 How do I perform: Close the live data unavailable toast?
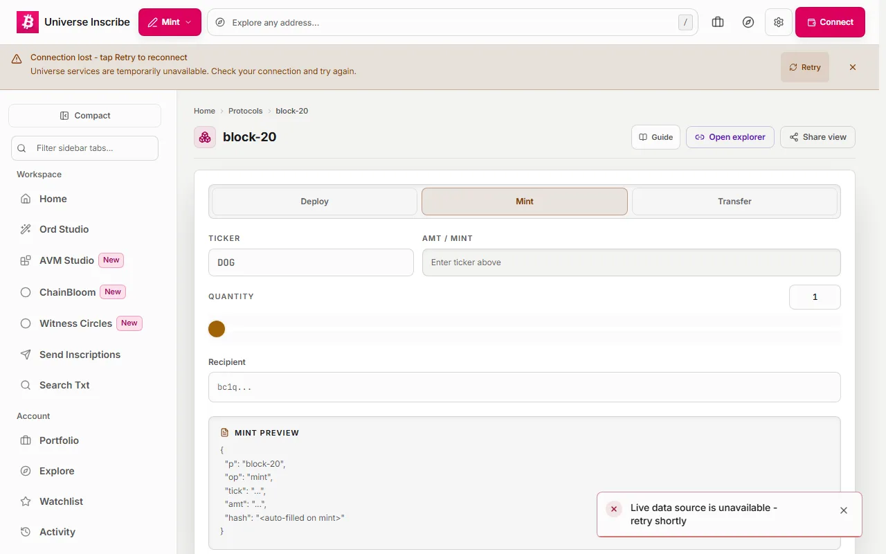click(844, 510)
